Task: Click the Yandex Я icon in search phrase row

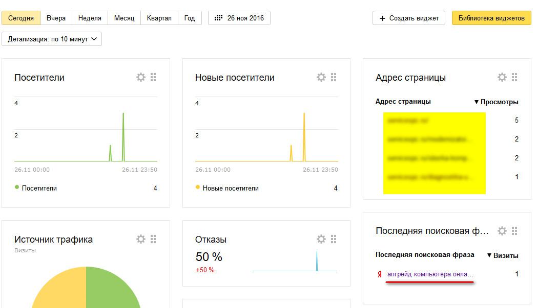Action: coord(380,274)
